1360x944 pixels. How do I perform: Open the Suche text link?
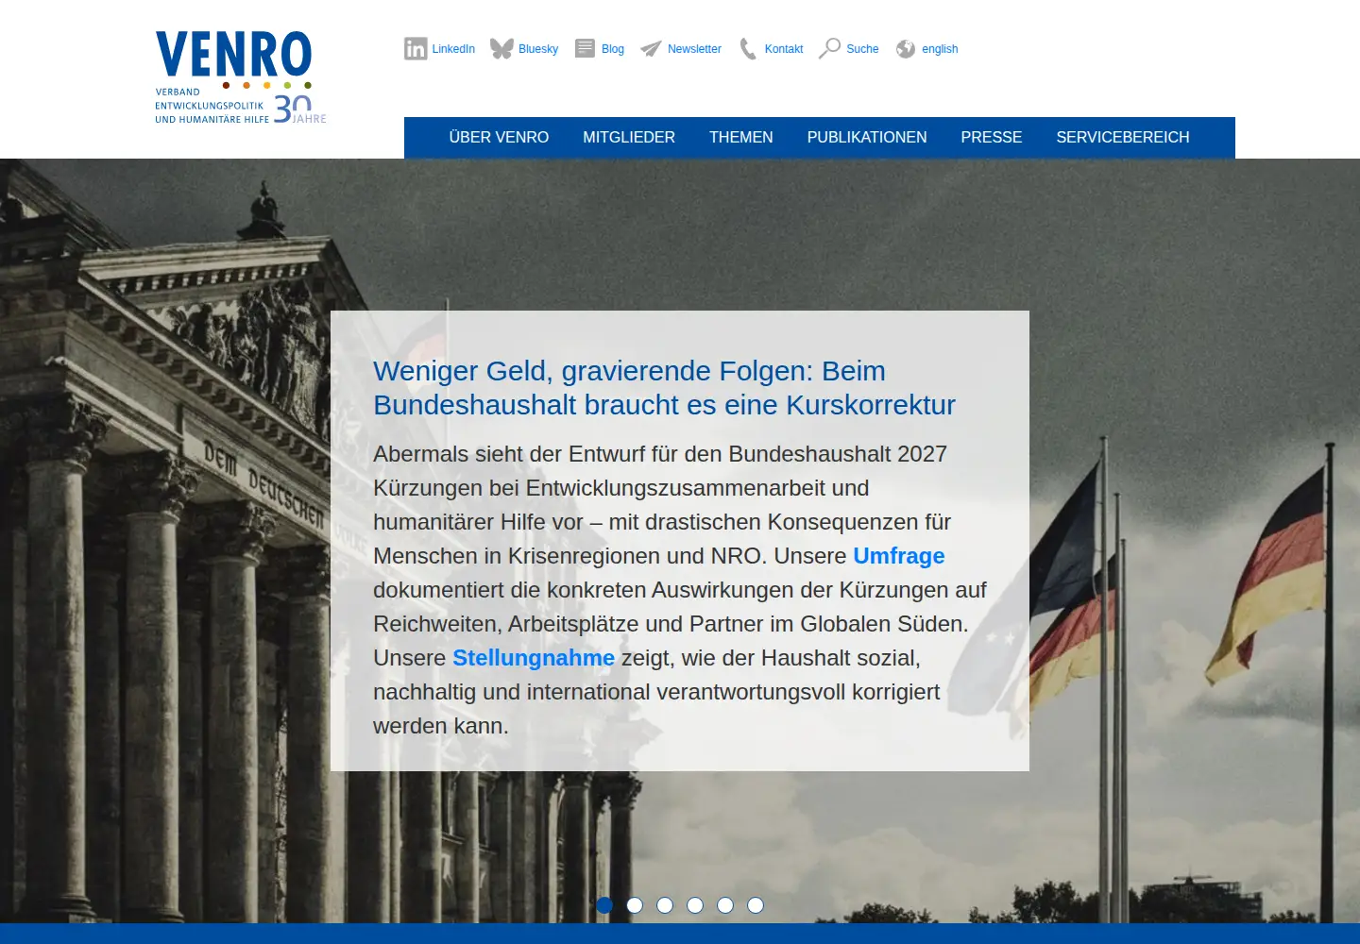tap(862, 49)
